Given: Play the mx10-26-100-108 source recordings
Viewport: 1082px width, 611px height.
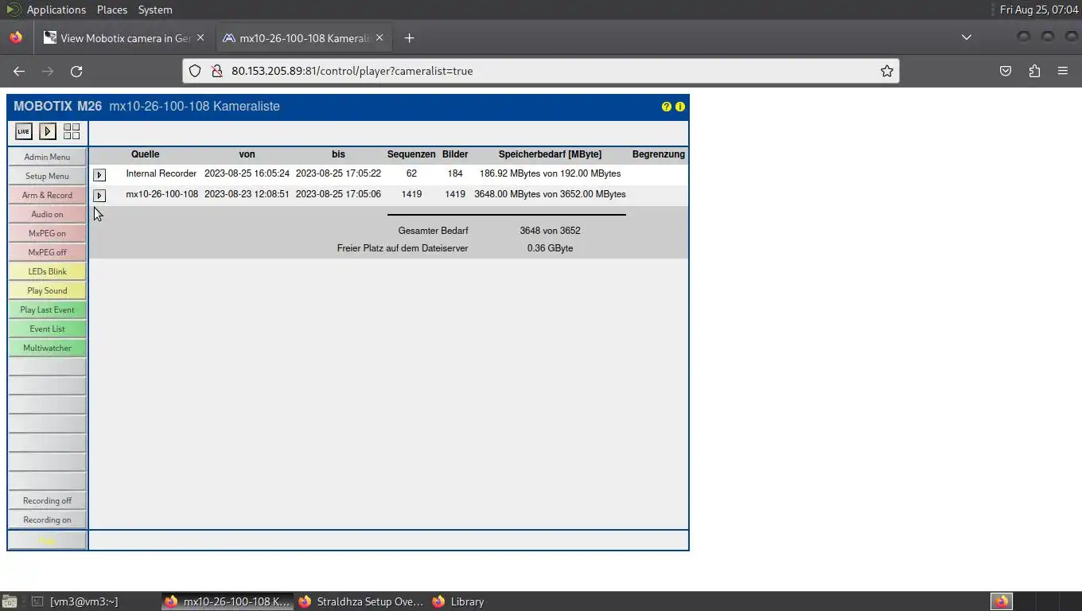Looking at the screenshot, I should point(99,195).
